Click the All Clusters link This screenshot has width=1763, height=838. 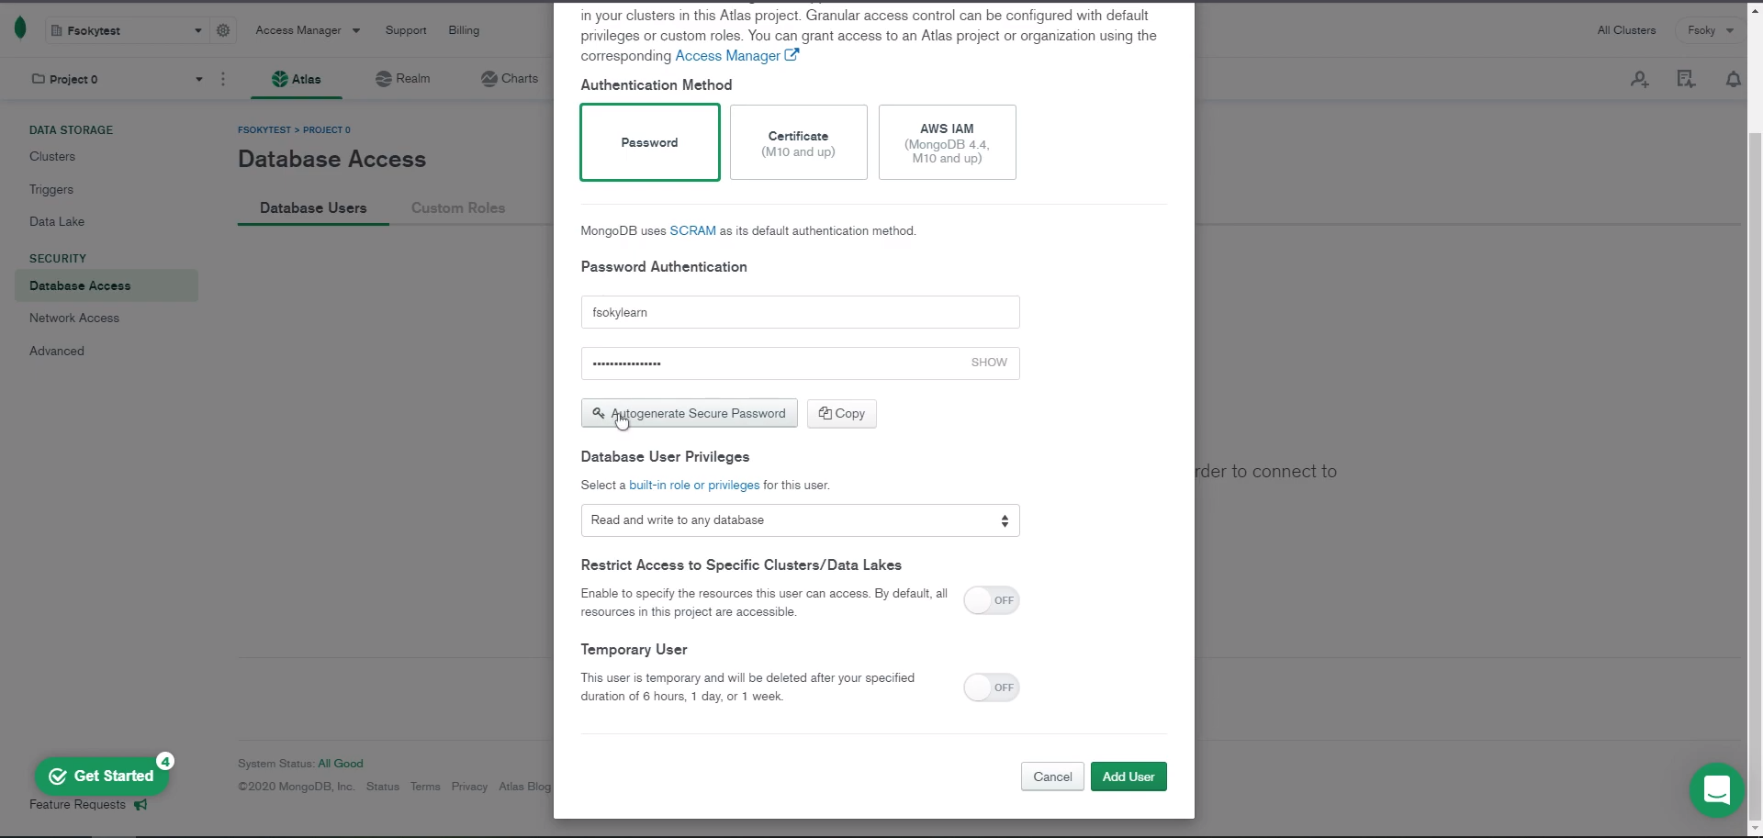pos(1626,30)
